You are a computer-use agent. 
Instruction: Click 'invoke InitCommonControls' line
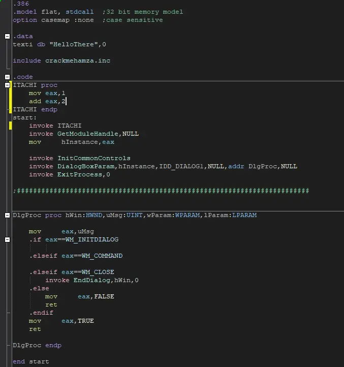pyautogui.click(x=80, y=158)
